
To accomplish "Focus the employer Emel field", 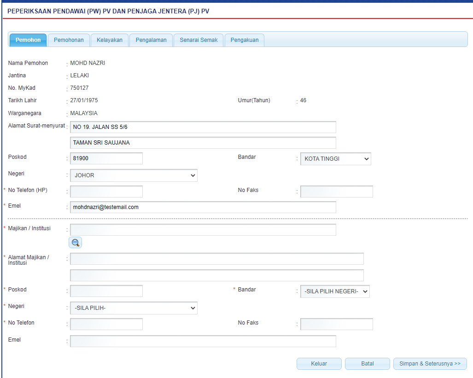I will [x=203, y=341].
